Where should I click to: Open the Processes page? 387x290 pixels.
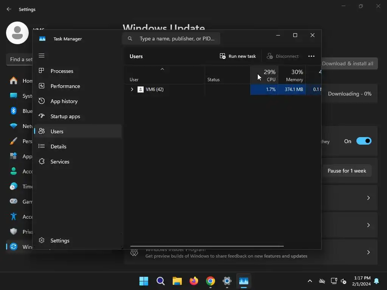pos(78,71)
